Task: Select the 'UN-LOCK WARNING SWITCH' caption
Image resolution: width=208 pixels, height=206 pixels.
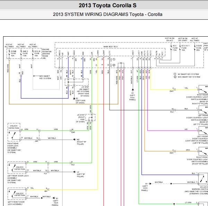Action: point(196,190)
